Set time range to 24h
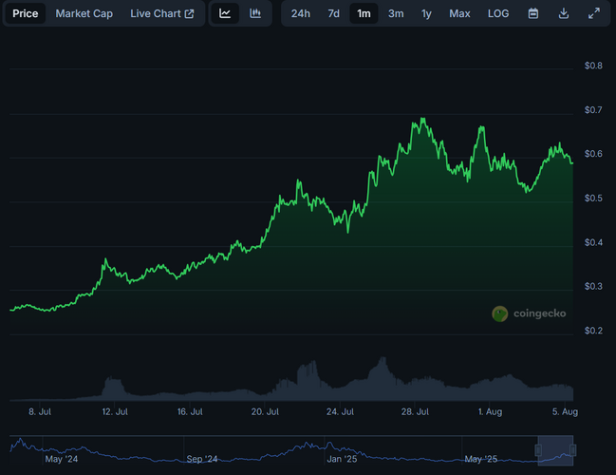Screen dimensions: 616x475 (300, 13)
